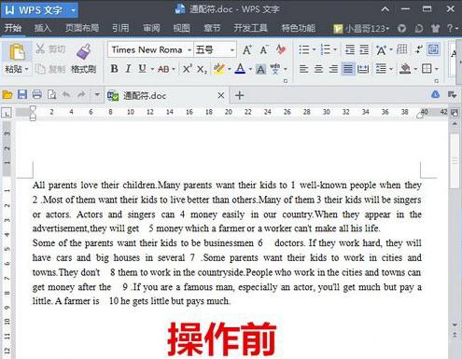This screenshot has height=359, width=462.
Task: Toggle Superscript formatting
Action: pyautogui.click(x=187, y=69)
